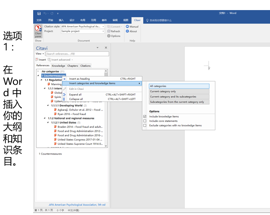The image size is (270, 215).
Task: Click the Insert reference button
Action: coord(41,60)
